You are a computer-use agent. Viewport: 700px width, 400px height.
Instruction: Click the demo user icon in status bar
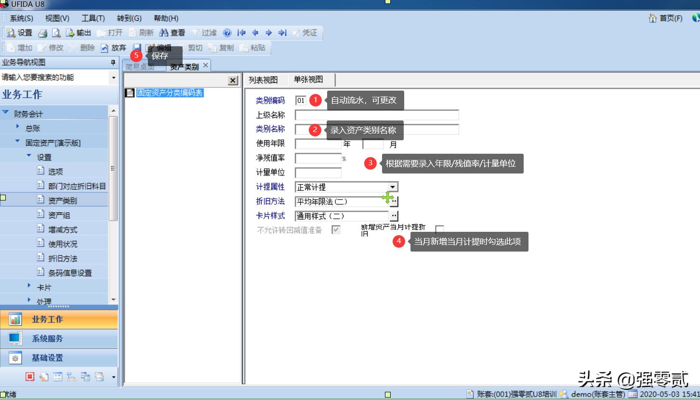click(563, 394)
